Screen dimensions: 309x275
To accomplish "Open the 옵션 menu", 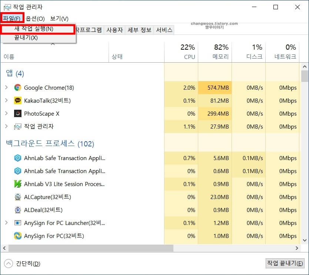I will pos(34,18).
